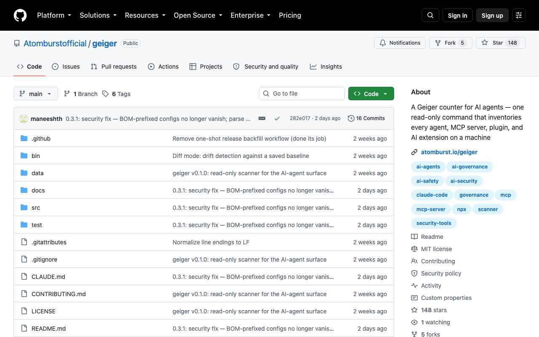Image resolution: width=539 pixels, height=337 pixels.
Task: Open the main branch selector
Action: (x=35, y=94)
